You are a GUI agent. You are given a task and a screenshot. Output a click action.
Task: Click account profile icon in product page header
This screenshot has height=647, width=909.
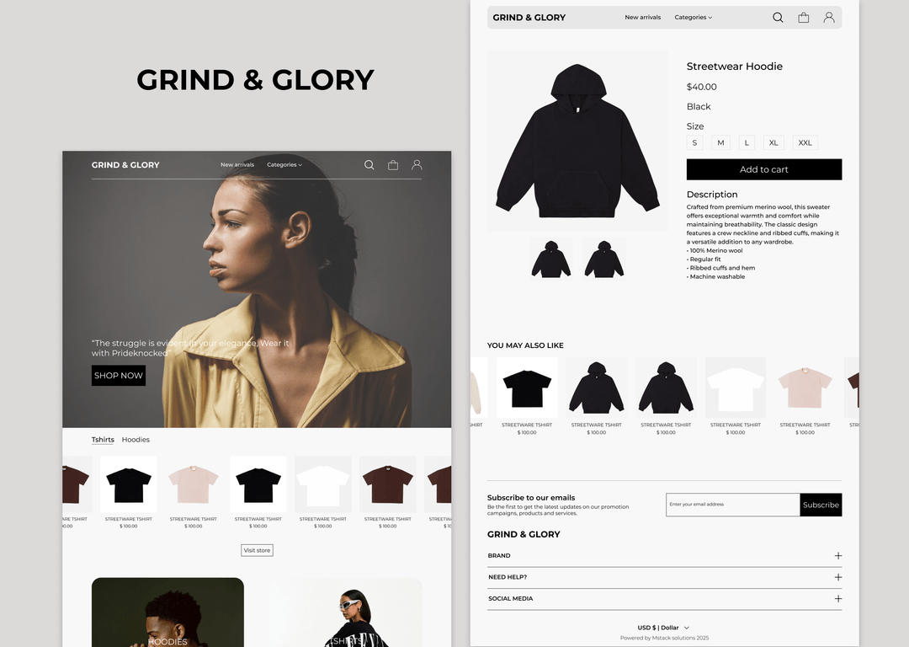(x=829, y=18)
